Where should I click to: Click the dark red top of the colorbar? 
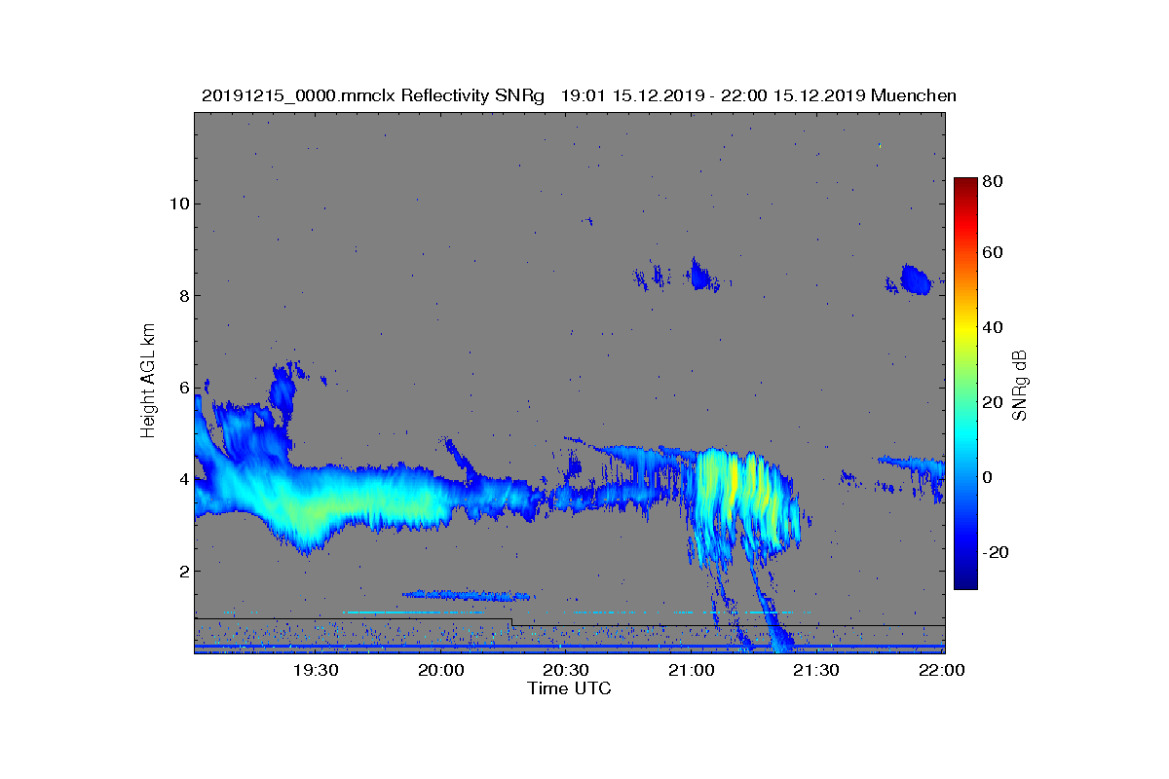[x=965, y=184]
